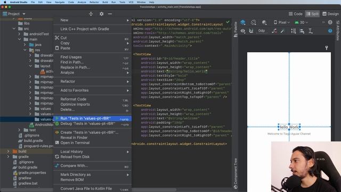
Task: Debug 'Tests in values-pt-rBR'
Action: click(x=92, y=124)
